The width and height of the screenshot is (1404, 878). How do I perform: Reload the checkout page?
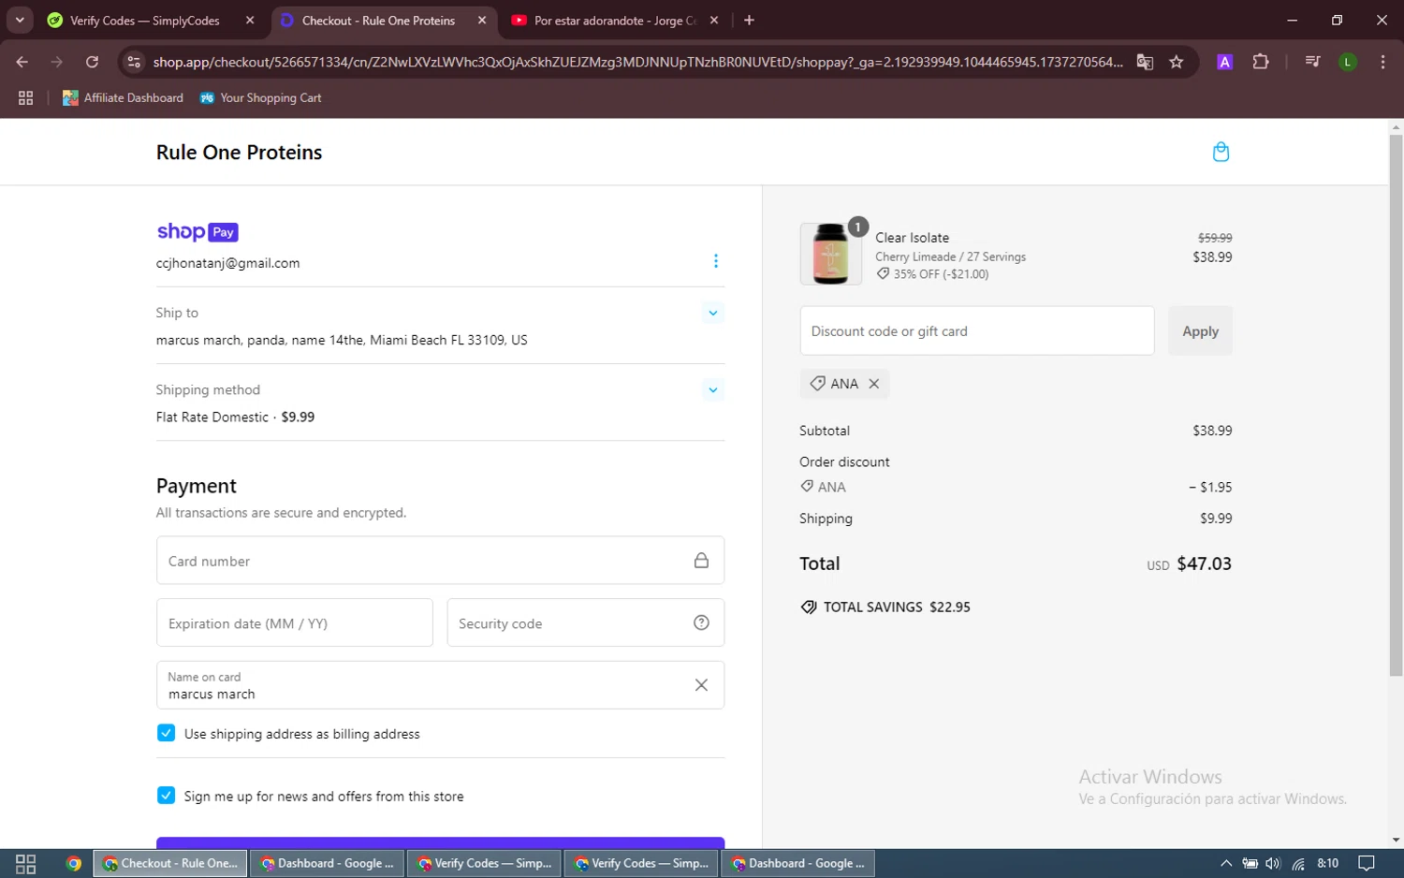92,62
